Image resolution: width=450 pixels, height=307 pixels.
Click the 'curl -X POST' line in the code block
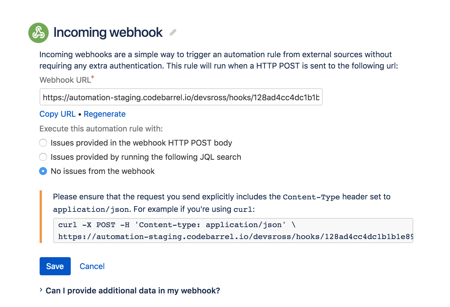[x=177, y=225]
